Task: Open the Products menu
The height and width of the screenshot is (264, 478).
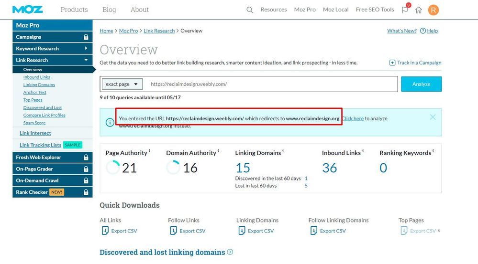Action: click(x=74, y=10)
